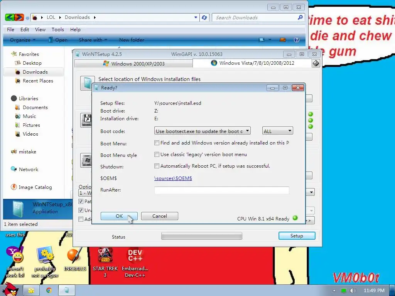Click New folder in Explorer toolbar
395x296 pixels.
132,40
